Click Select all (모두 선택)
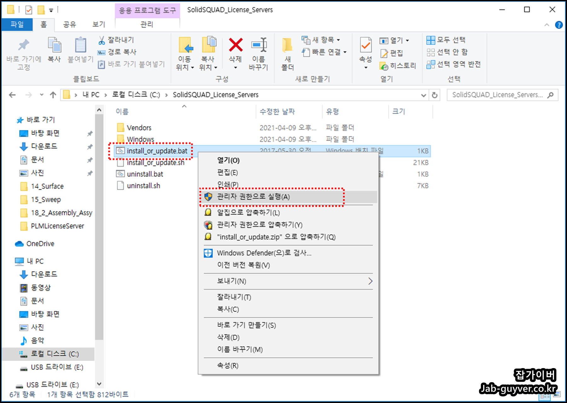Image resolution: width=567 pixels, height=403 pixels. [446, 40]
